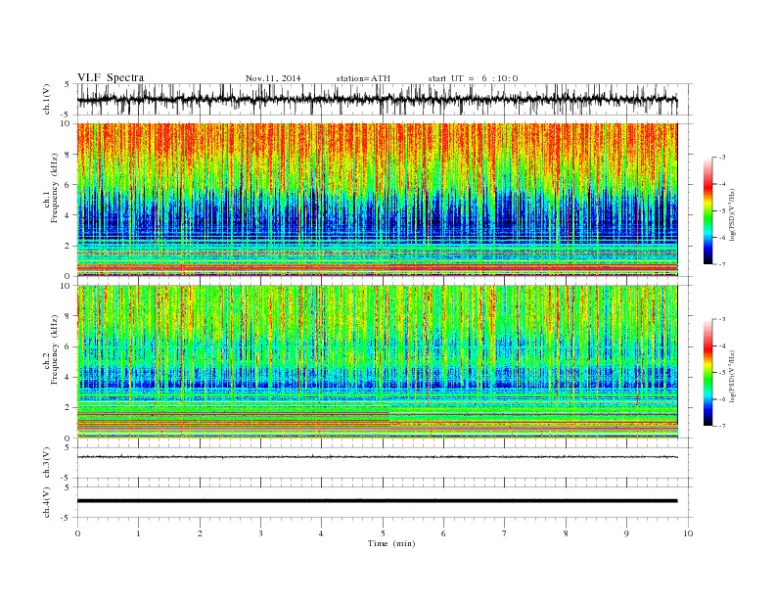Click the ch.2 frequency axis "6" tick label
Image resolution: width=775 pixels, height=599 pixels.
(x=68, y=346)
